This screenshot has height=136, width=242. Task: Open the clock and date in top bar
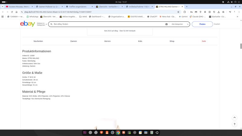click(x=121, y=2)
